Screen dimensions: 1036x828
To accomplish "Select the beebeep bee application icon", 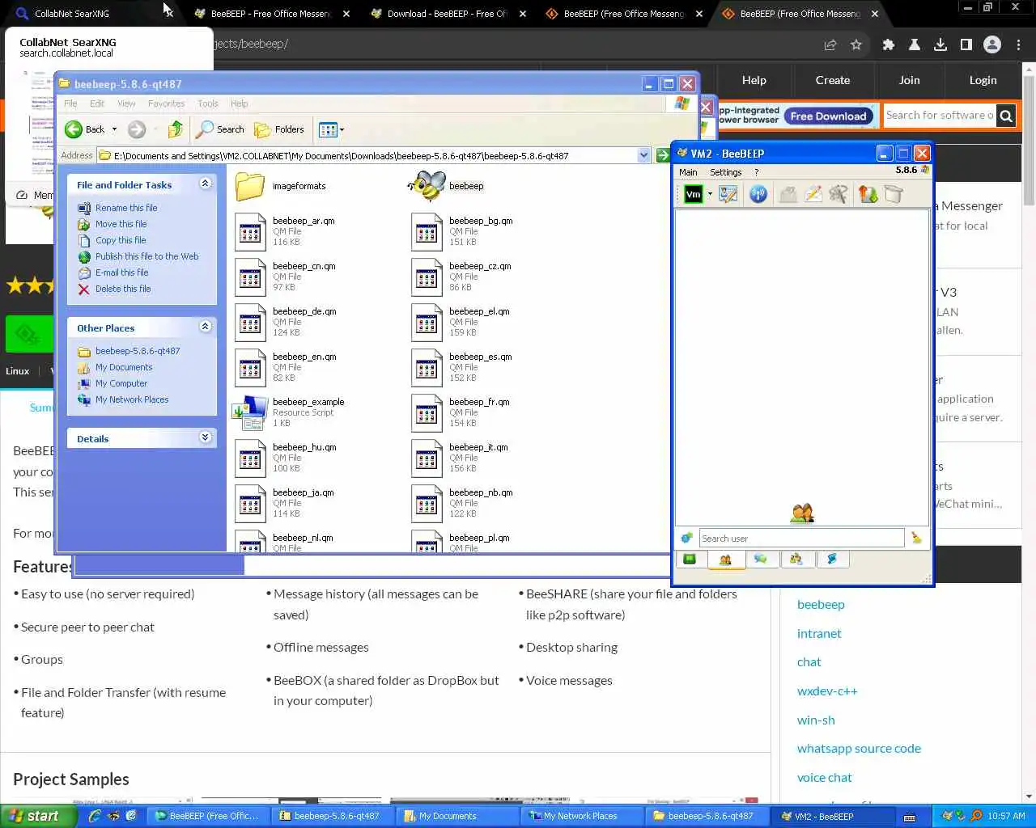I will [x=427, y=186].
